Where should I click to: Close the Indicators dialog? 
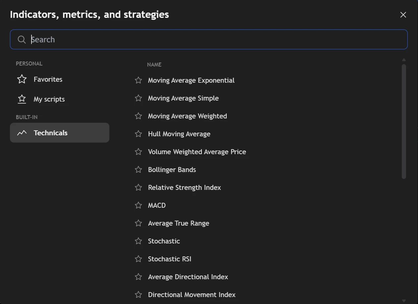[x=403, y=15]
